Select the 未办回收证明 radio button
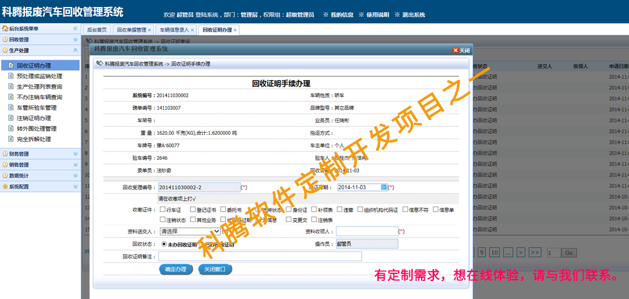 point(164,244)
